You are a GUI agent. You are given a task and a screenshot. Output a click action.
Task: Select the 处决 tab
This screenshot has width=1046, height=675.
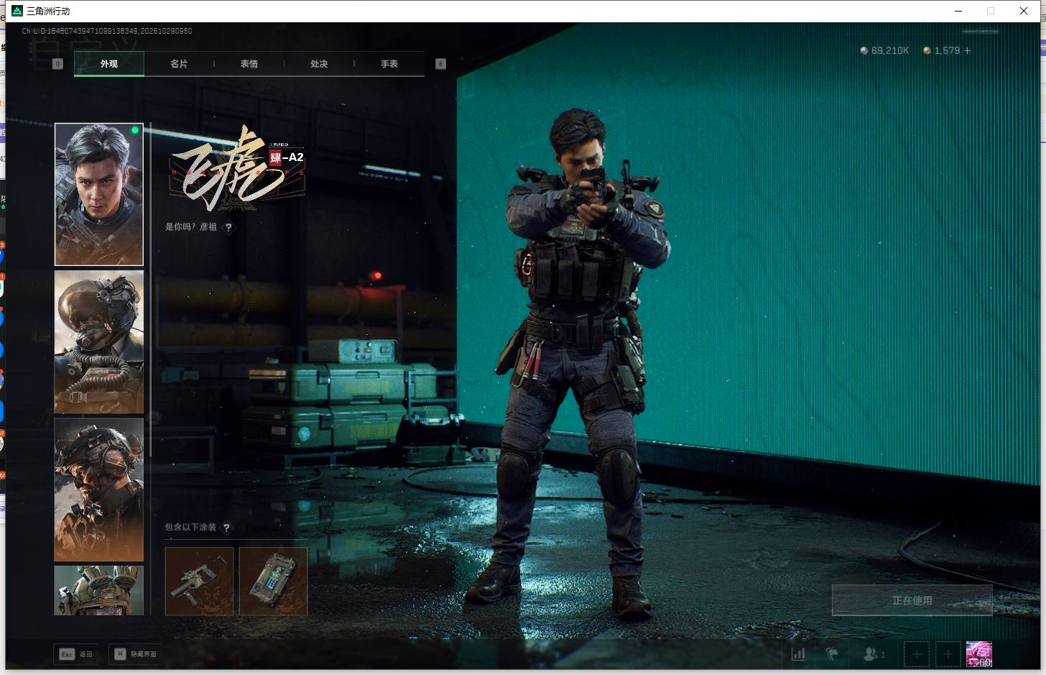click(x=319, y=64)
